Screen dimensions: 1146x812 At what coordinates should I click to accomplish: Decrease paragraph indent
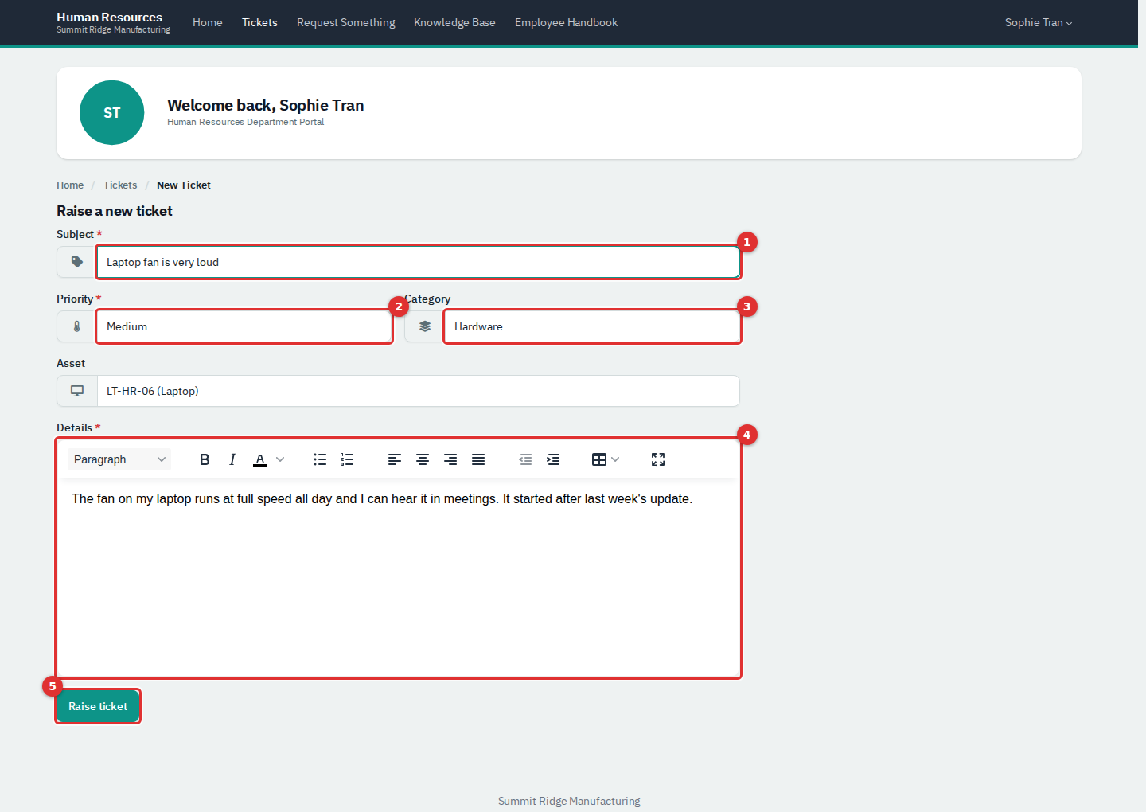(525, 459)
